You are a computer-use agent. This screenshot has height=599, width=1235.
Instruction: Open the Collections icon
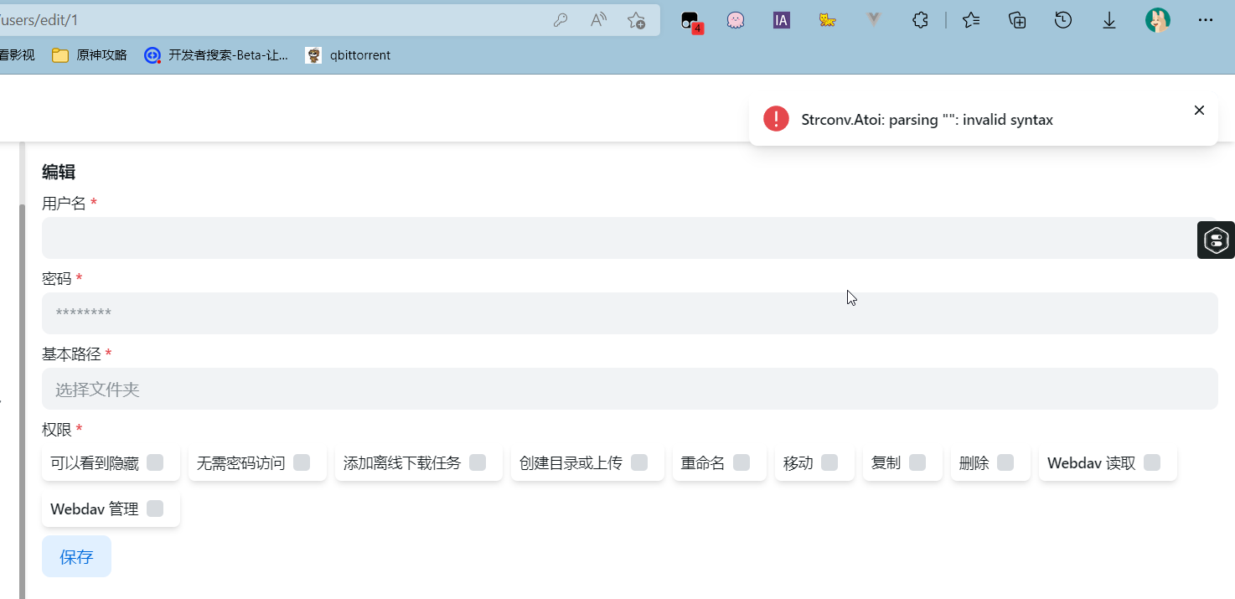tap(1016, 19)
